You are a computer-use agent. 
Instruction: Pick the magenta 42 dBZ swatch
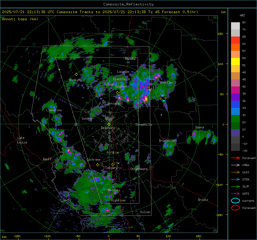(235, 90)
